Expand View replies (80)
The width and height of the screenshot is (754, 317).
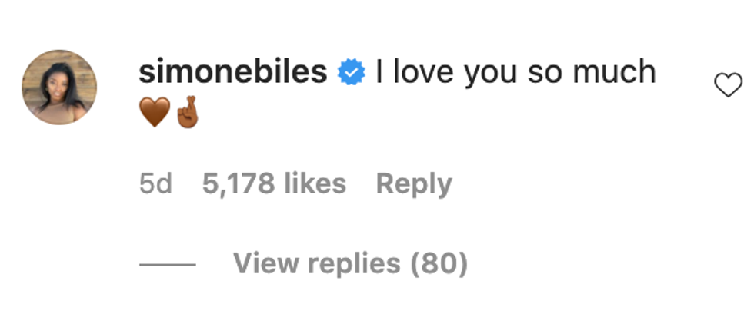pos(350,264)
